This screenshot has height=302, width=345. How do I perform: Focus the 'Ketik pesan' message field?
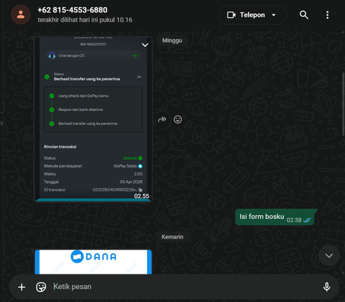pyautogui.click(x=184, y=287)
